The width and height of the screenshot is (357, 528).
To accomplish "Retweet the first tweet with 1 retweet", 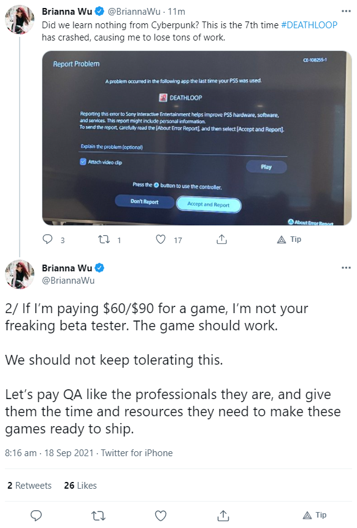I will click(x=104, y=239).
